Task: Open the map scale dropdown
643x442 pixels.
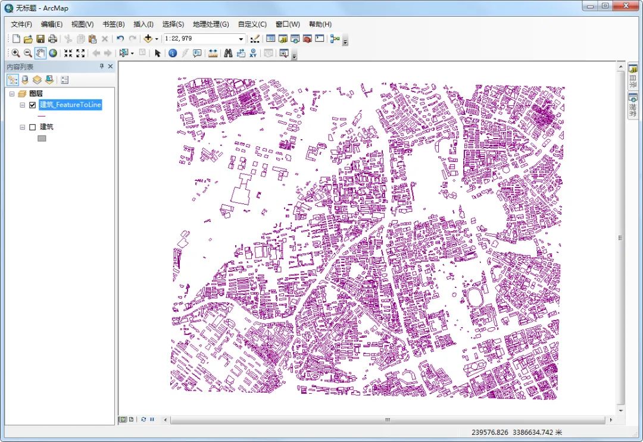Action: pyautogui.click(x=241, y=39)
